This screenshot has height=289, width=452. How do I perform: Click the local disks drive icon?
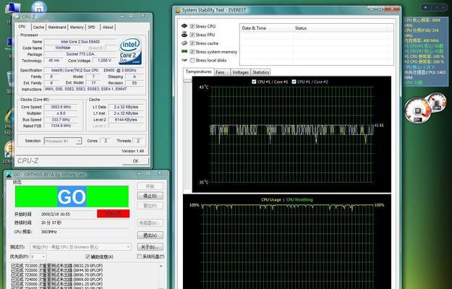tap(184, 60)
